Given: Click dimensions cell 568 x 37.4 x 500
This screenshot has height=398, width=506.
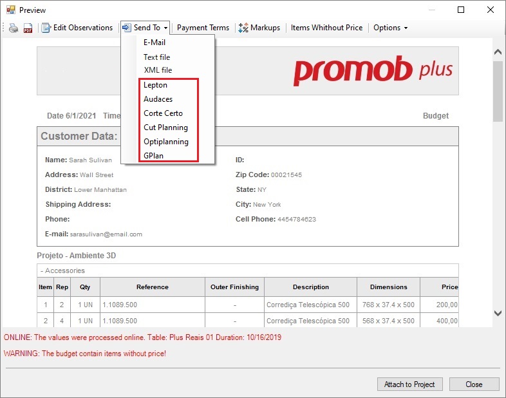Looking at the screenshot, I should click(x=388, y=321).
